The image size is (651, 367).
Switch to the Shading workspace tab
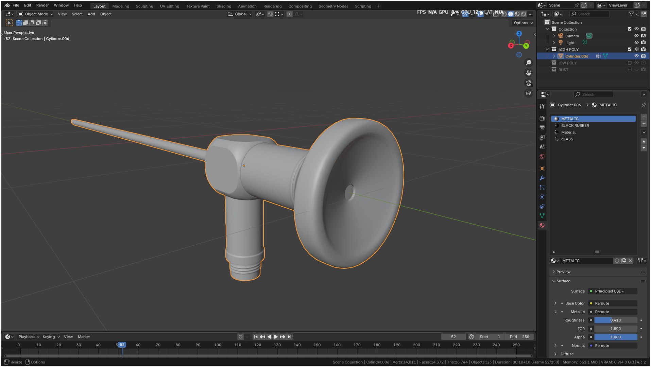pyautogui.click(x=224, y=6)
